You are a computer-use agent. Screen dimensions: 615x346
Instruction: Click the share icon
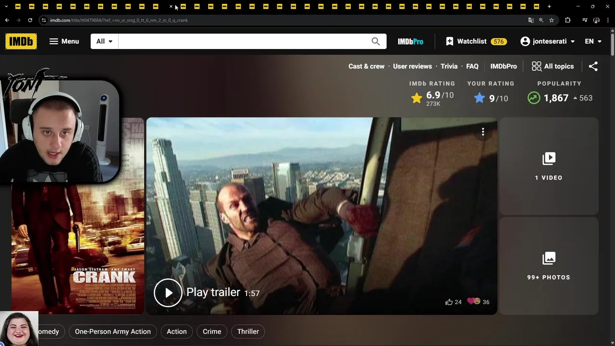(x=593, y=66)
